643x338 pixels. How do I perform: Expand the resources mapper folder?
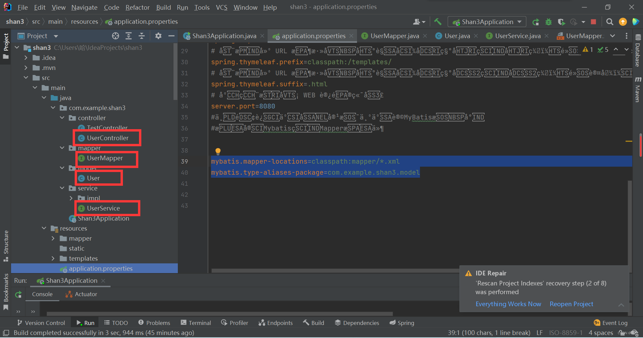point(53,238)
